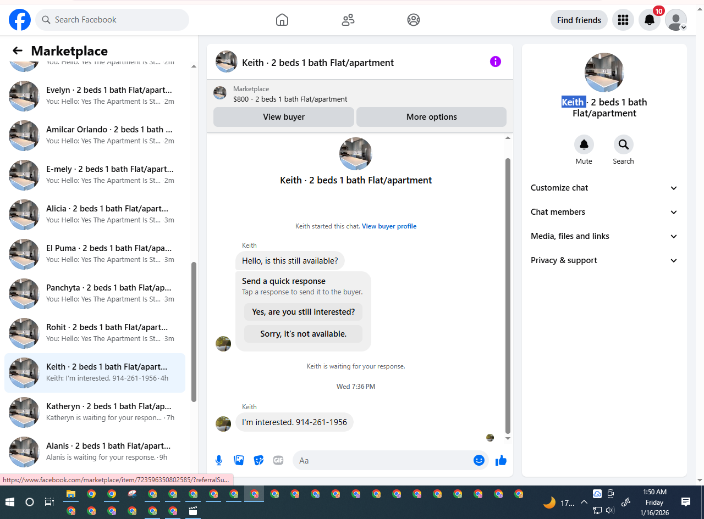Open the Facebook menu grid icon

click(x=623, y=20)
